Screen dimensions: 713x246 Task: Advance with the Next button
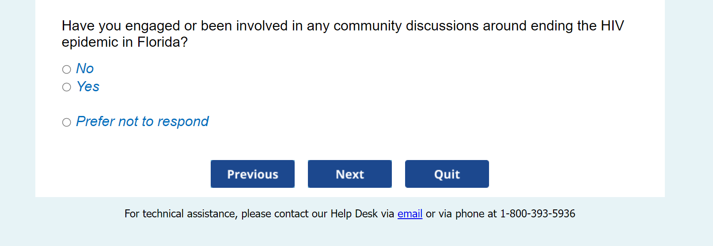tap(350, 174)
